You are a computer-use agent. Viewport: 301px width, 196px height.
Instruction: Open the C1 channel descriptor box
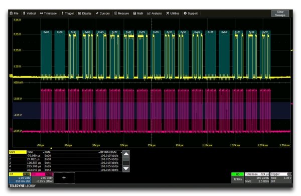[20, 178]
